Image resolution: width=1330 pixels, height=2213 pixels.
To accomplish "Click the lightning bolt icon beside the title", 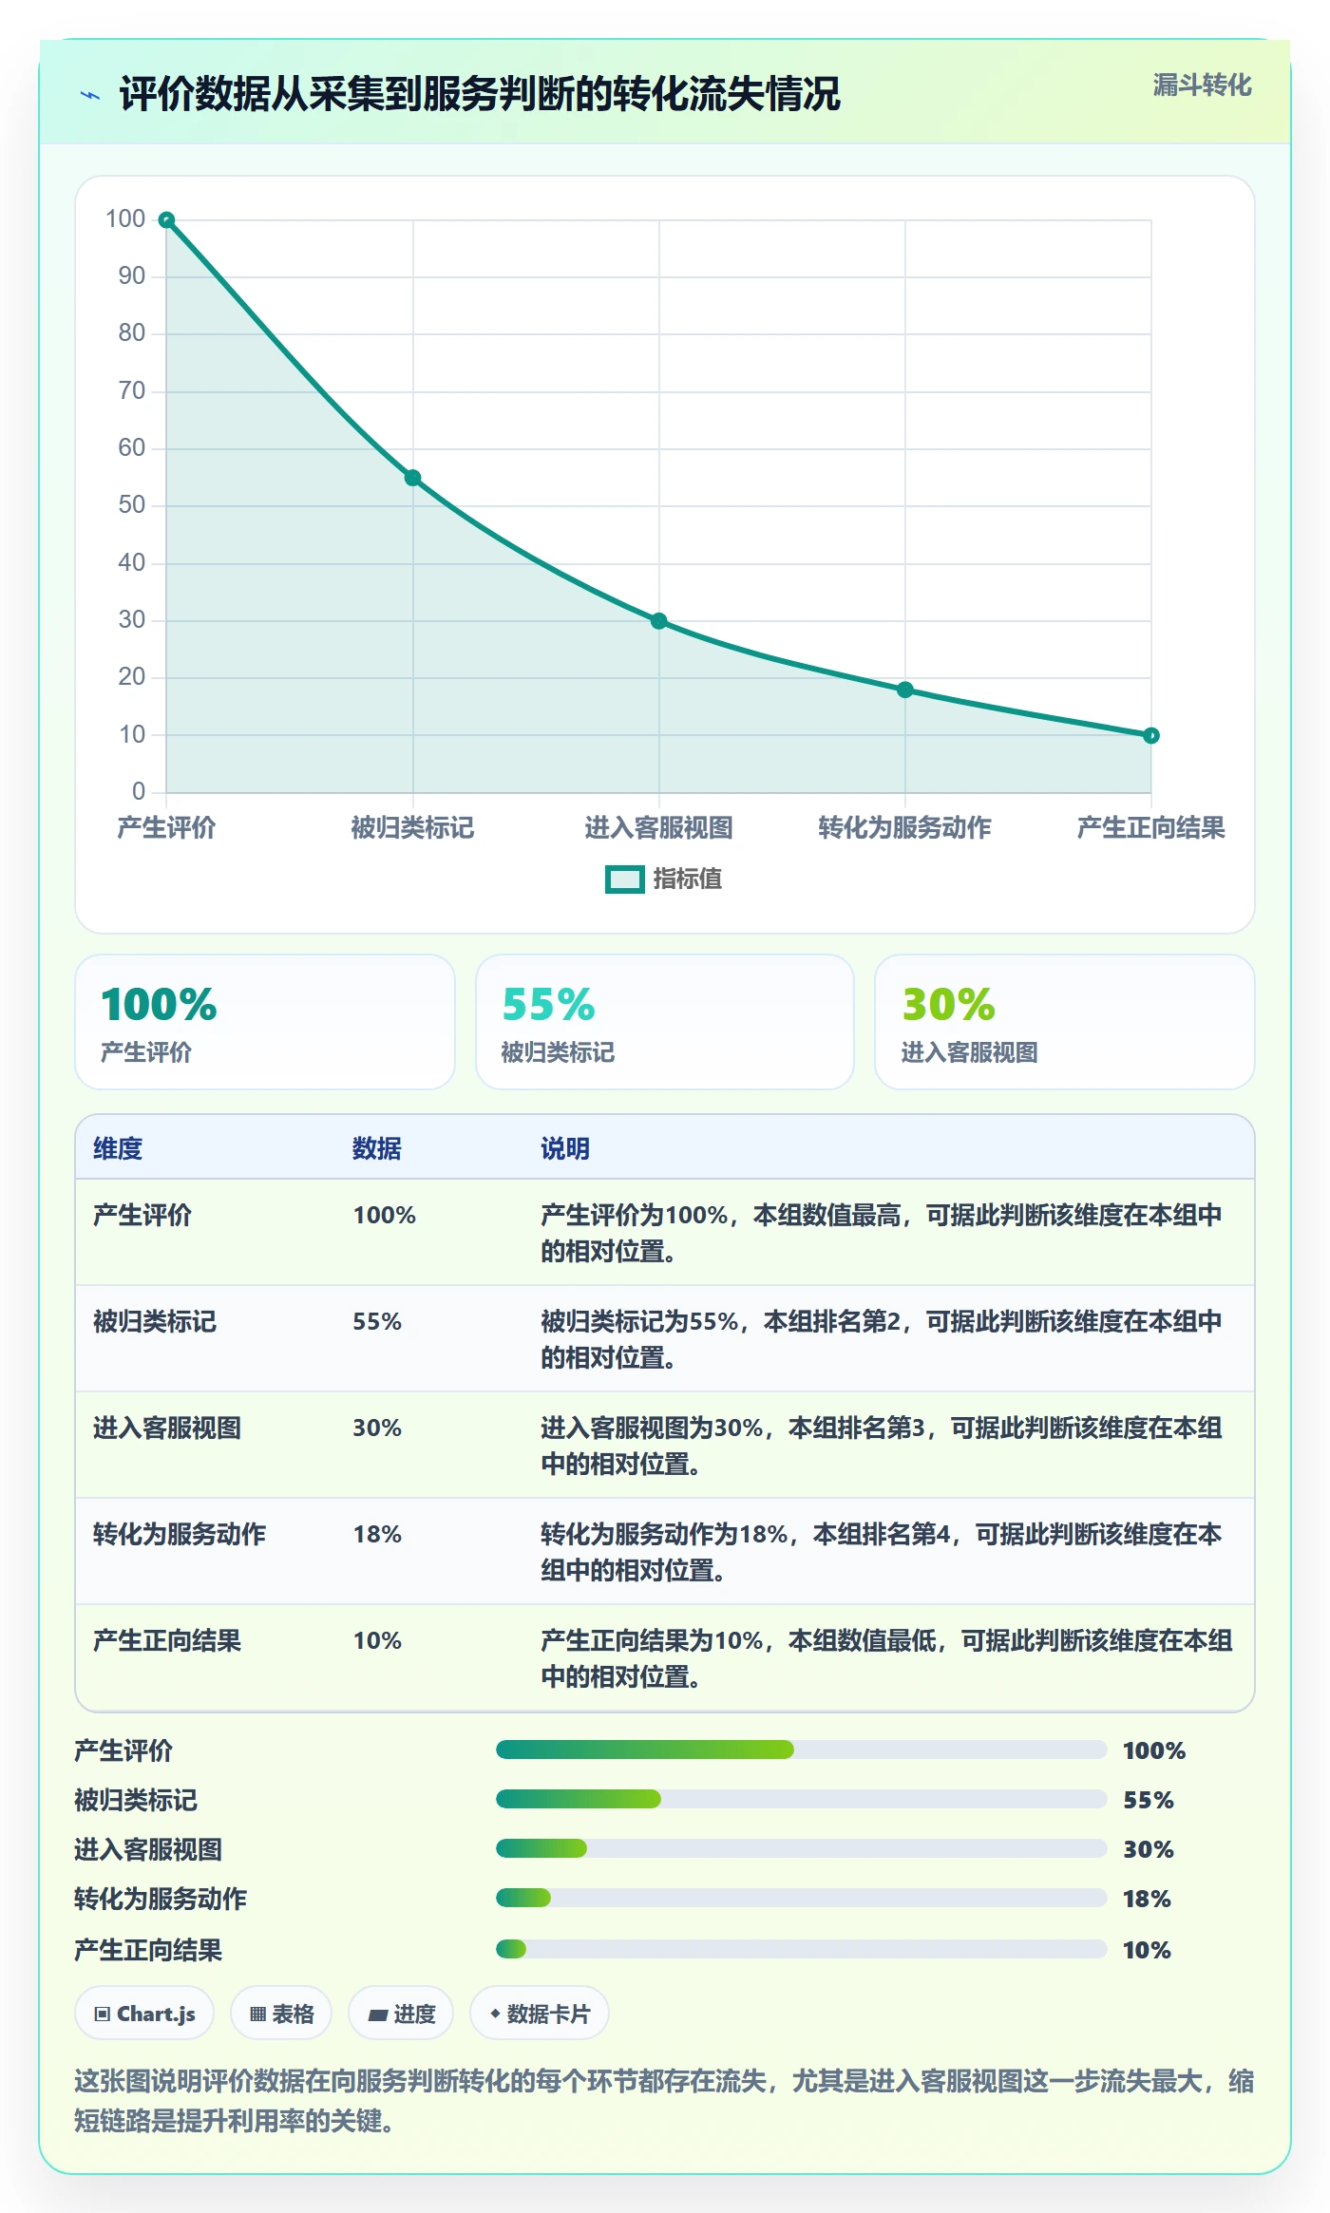I will 90,95.
